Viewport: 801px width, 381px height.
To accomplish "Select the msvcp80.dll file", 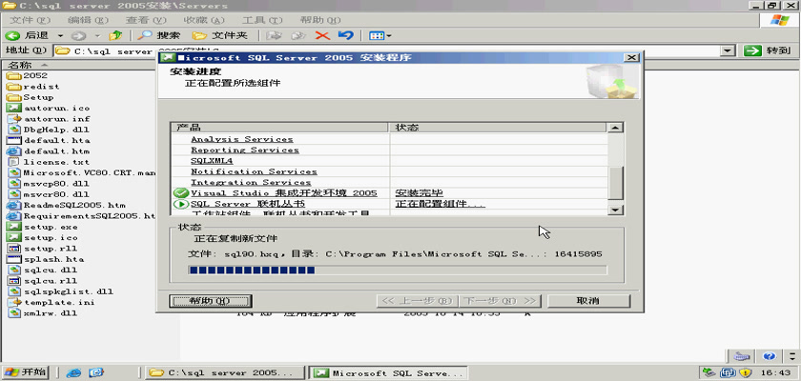I will (x=49, y=184).
